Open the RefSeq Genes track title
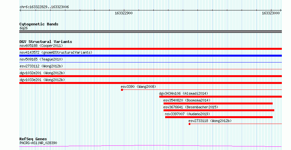291x150 pixels. [x=33, y=139]
